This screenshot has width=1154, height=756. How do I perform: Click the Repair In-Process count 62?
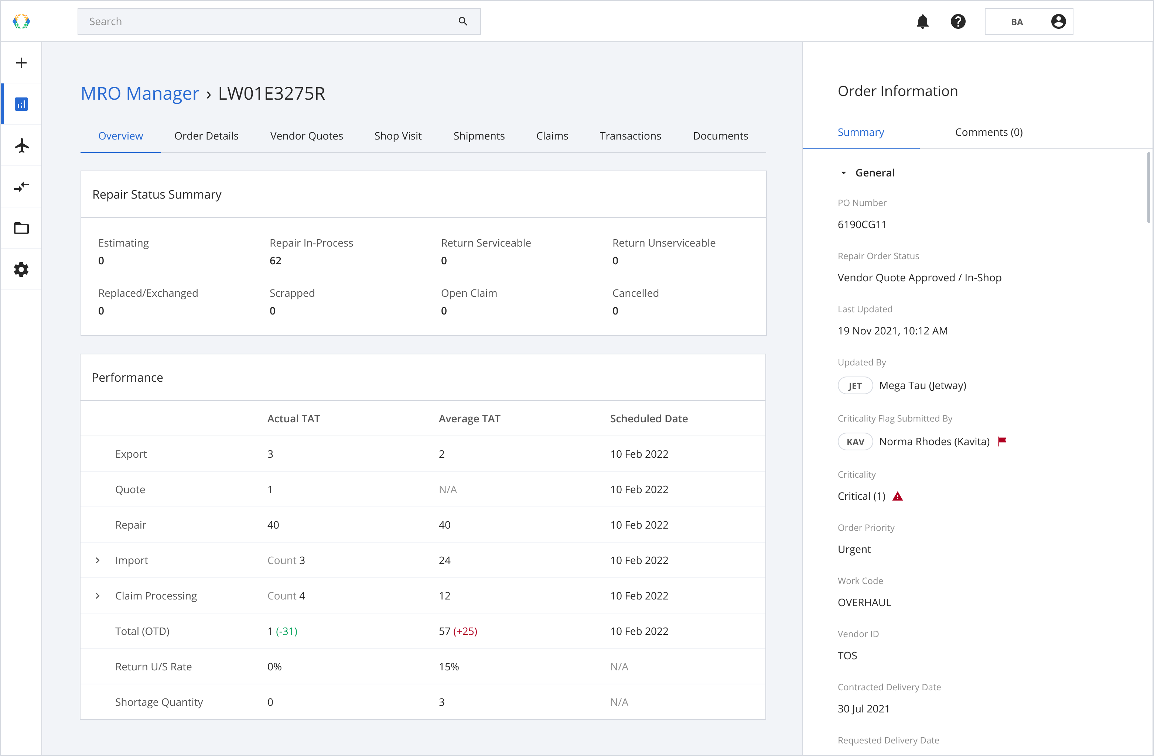276,261
